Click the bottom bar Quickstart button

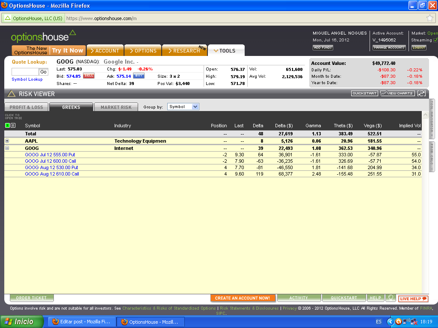coord(343,298)
